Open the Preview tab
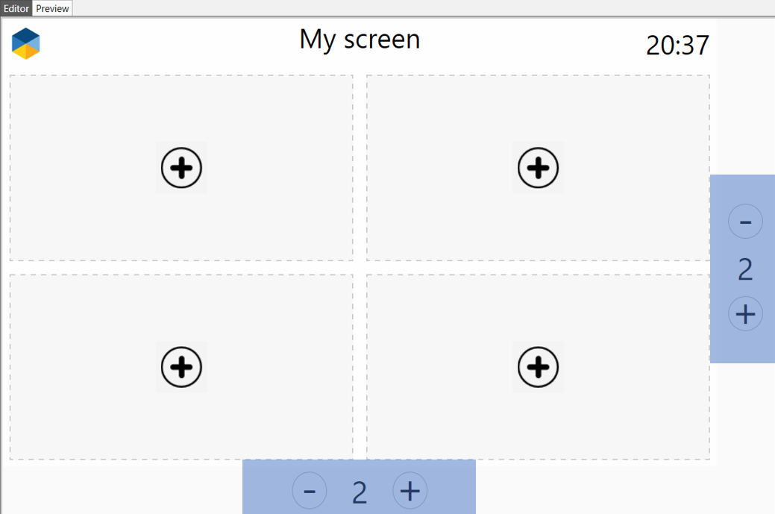This screenshot has height=514, width=775. coord(52,8)
